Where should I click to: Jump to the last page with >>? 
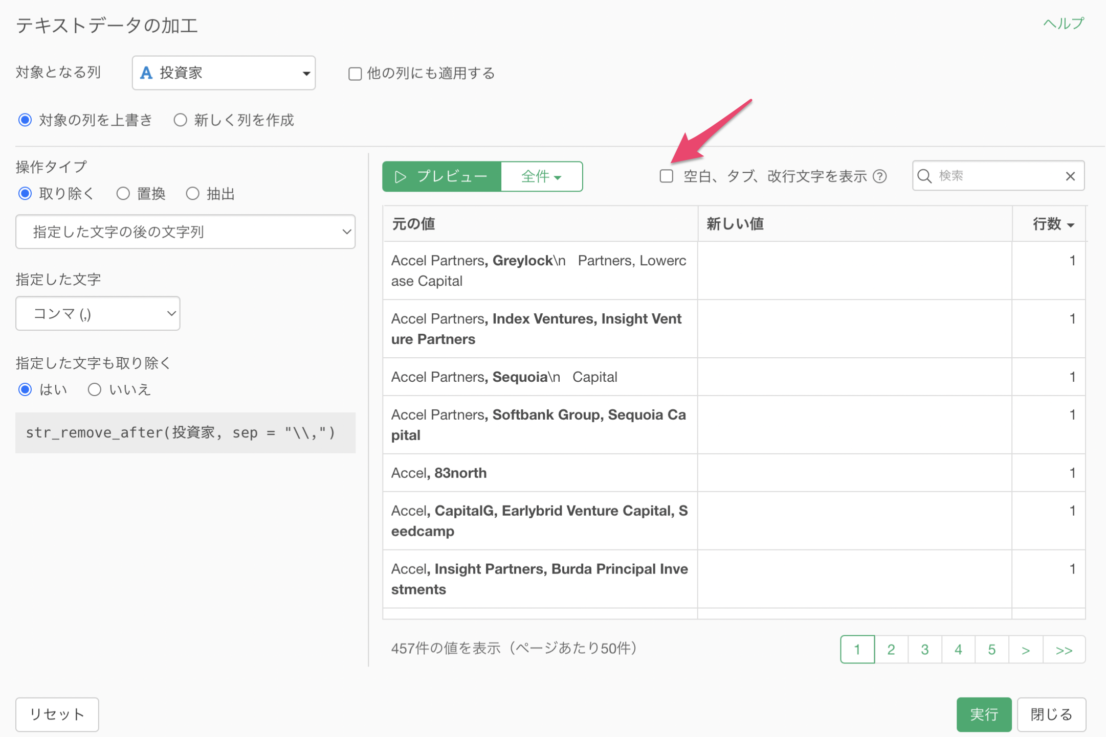tap(1064, 650)
